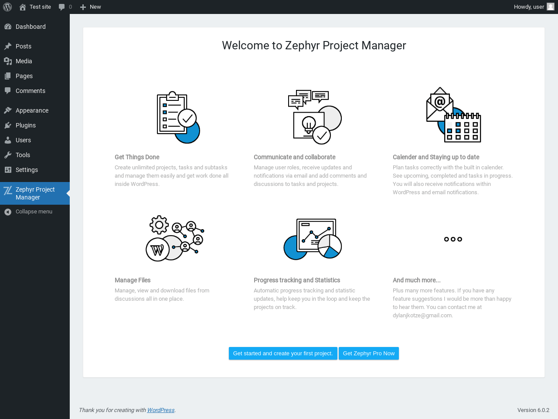This screenshot has height=419, width=558.
Task: Click the Plugins plug icon
Action: pyautogui.click(x=8, y=125)
